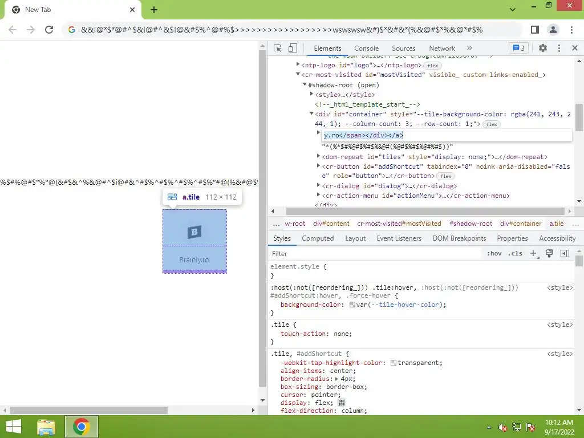Collapse the div container node
584x438 pixels.
pyautogui.click(x=312, y=113)
